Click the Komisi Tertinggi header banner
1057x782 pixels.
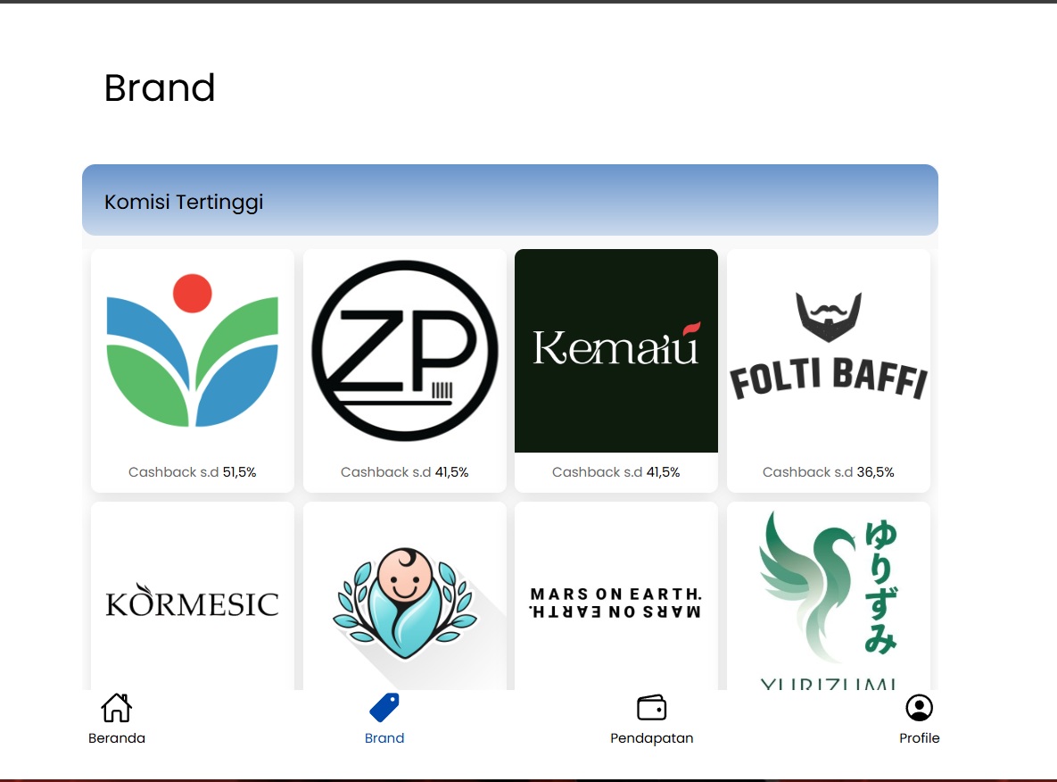click(x=510, y=200)
